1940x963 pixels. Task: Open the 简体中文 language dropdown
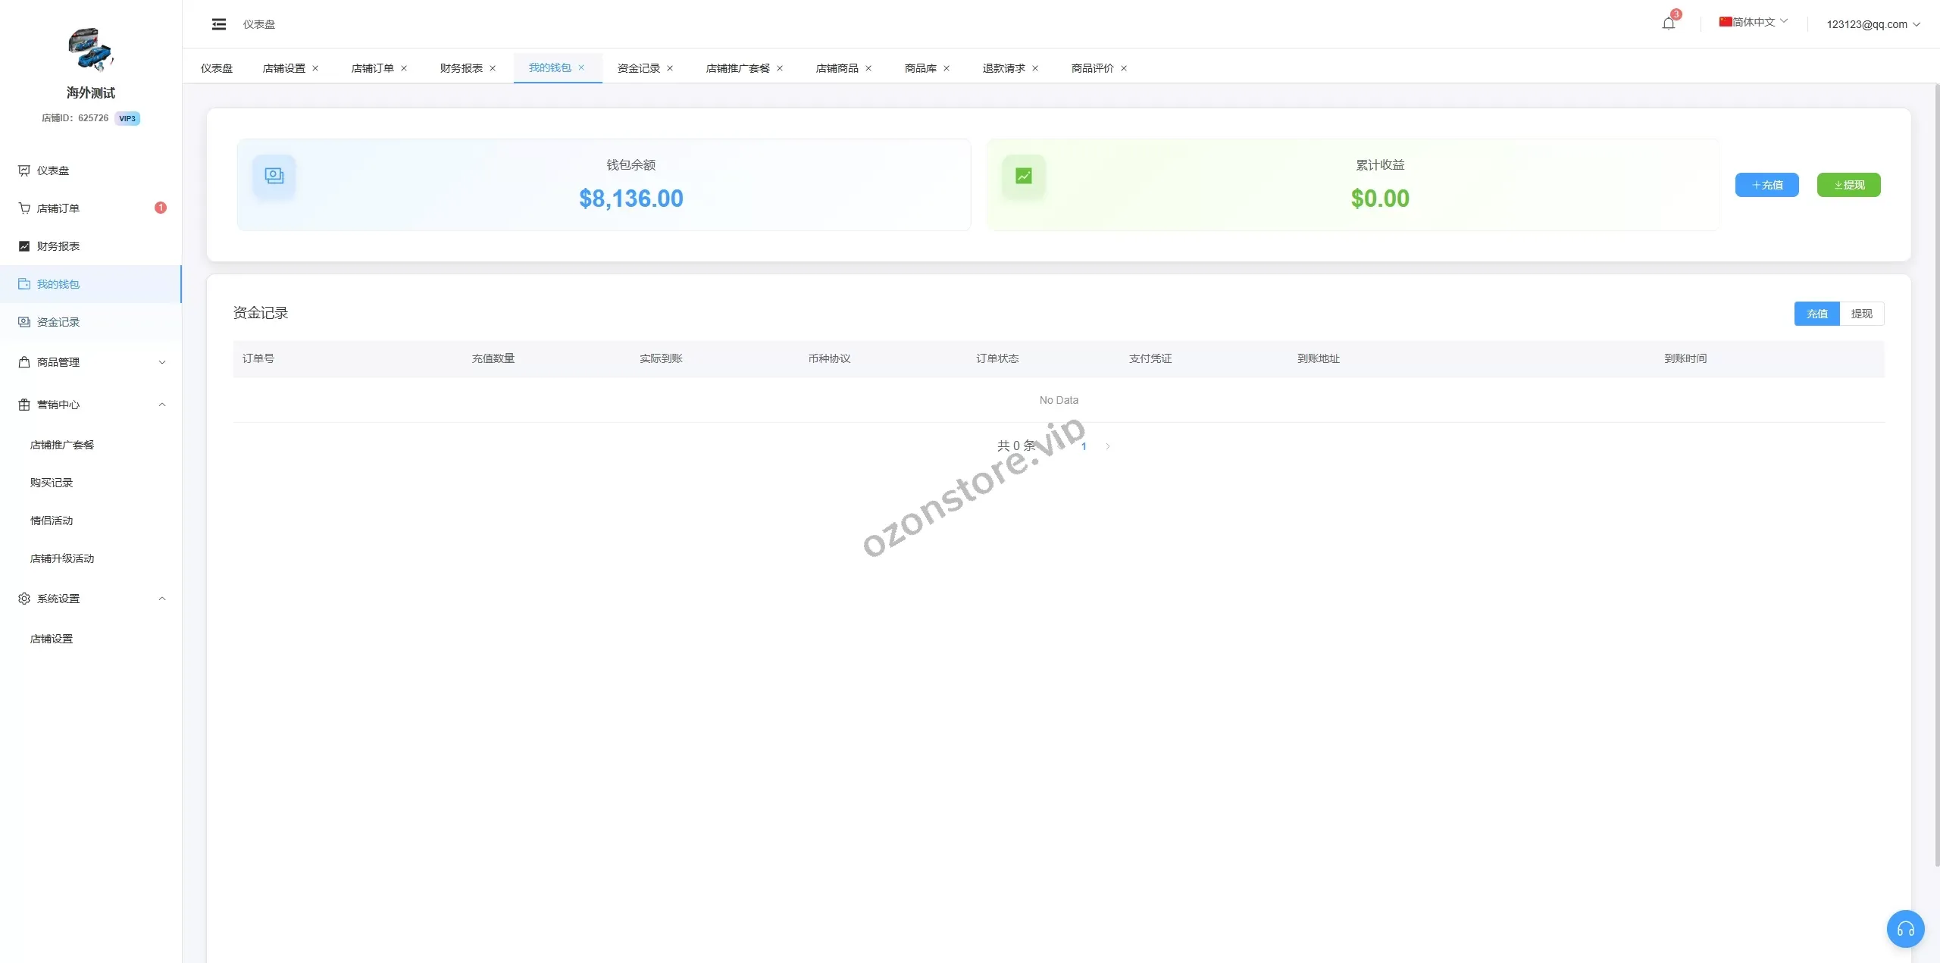(1753, 22)
